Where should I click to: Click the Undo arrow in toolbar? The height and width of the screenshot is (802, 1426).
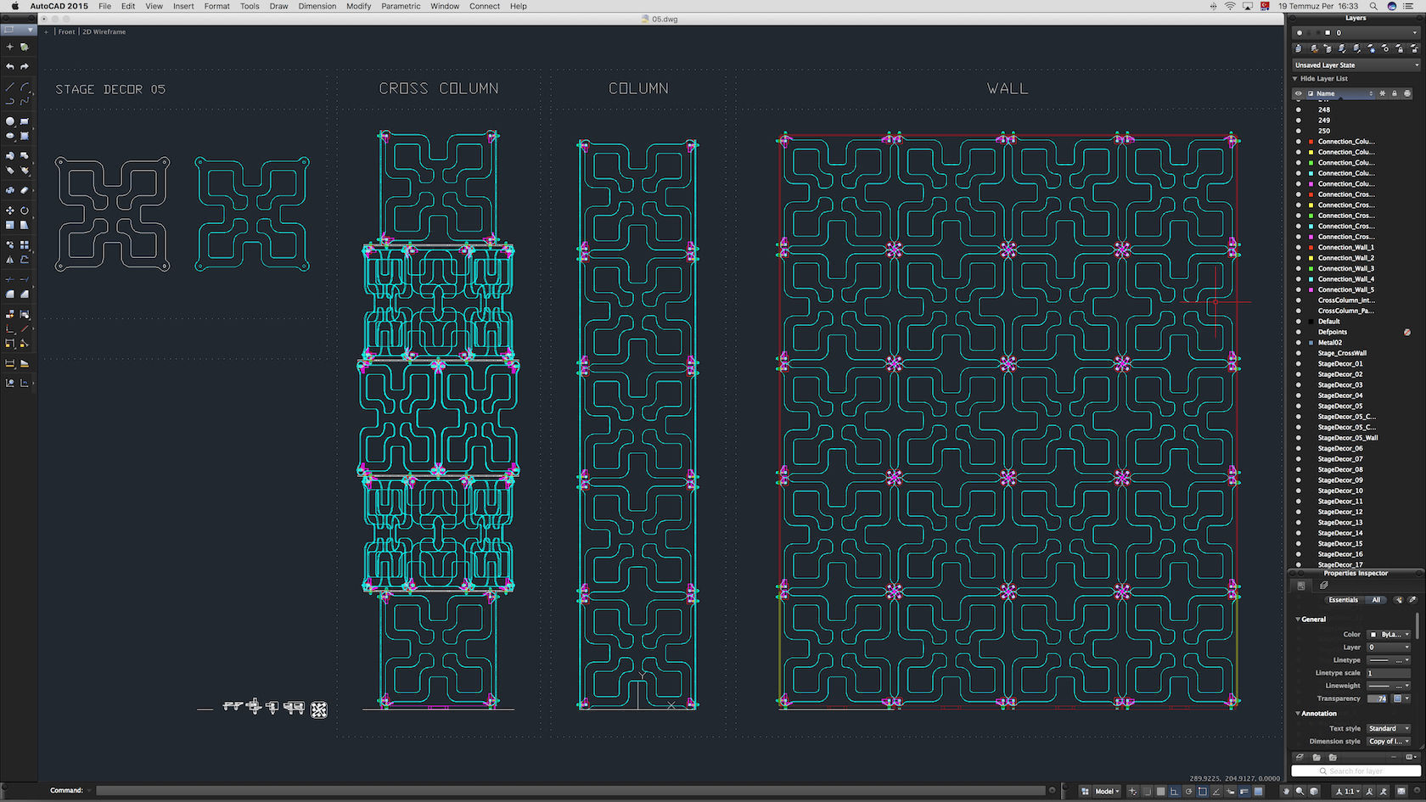[9, 66]
